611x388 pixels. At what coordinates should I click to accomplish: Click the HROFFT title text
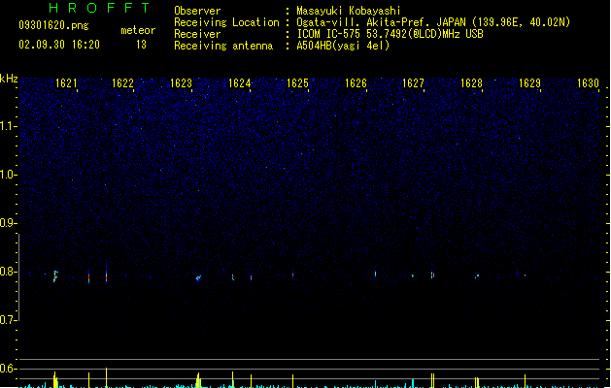click(x=100, y=8)
